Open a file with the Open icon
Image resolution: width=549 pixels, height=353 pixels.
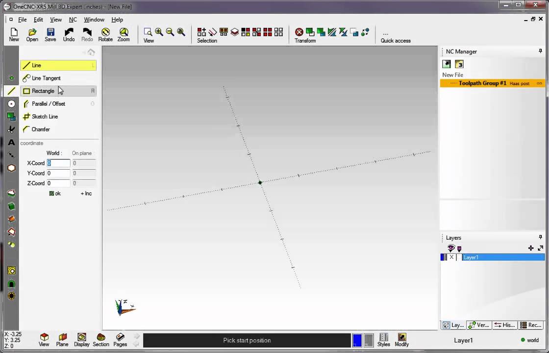point(32,35)
